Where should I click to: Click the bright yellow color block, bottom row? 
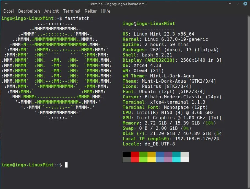(152, 160)
